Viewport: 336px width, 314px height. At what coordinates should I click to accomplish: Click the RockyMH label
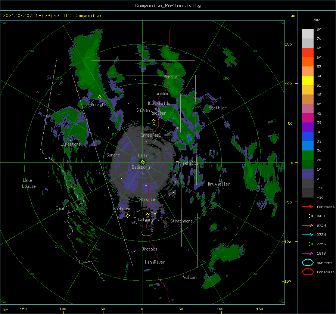(99, 105)
